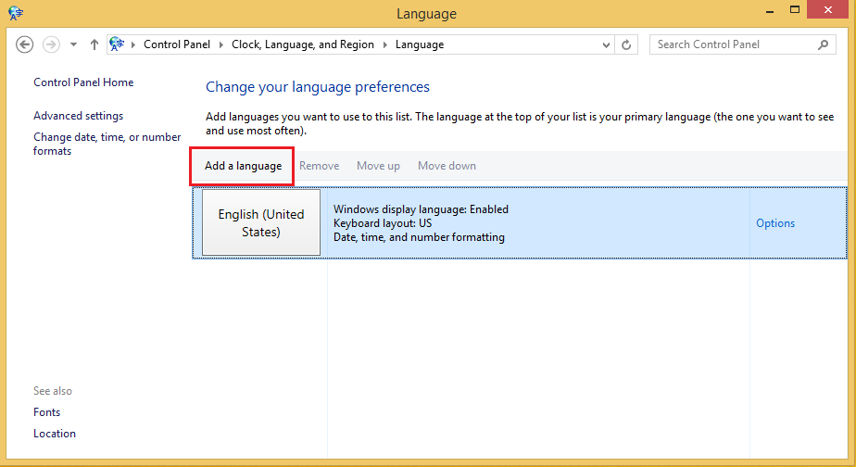The height and width of the screenshot is (467, 856).
Task: Refresh the Language page
Action: tap(627, 44)
